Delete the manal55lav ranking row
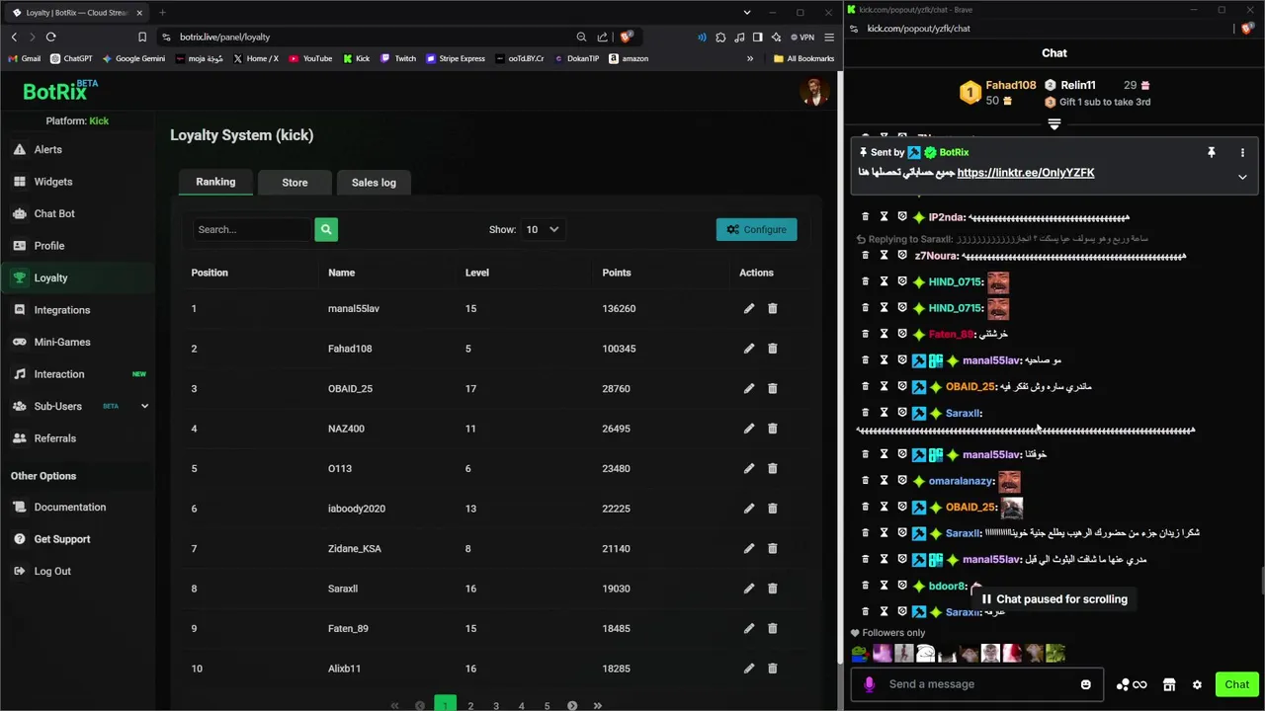This screenshot has height=711, width=1265. [x=773, y=308]
